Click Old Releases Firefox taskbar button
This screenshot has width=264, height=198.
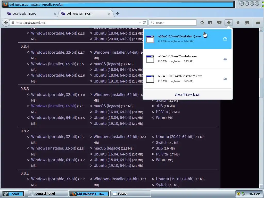click(x=89, y=194)
